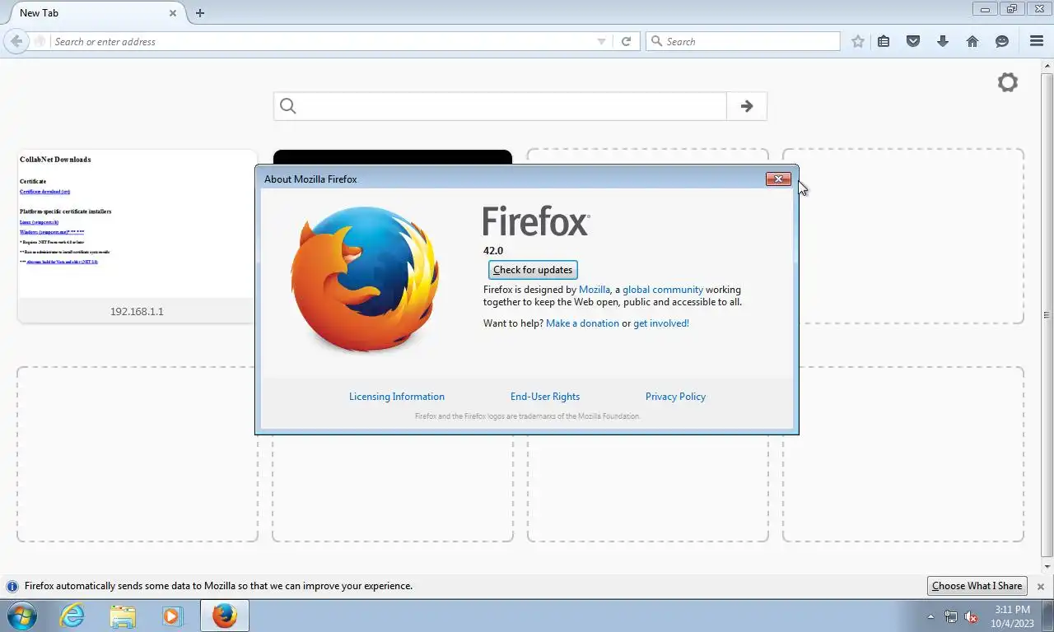This screenshot has height=632, width=1054.
Task: Follow the global community link
Action: pyautogui.click(x=663, y=290)
